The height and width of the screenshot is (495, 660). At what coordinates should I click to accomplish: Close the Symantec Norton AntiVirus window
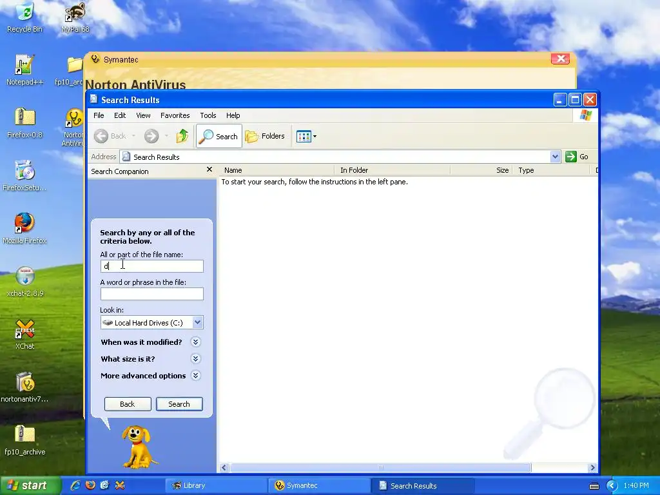pyautogui.click(x=560, y=59)
